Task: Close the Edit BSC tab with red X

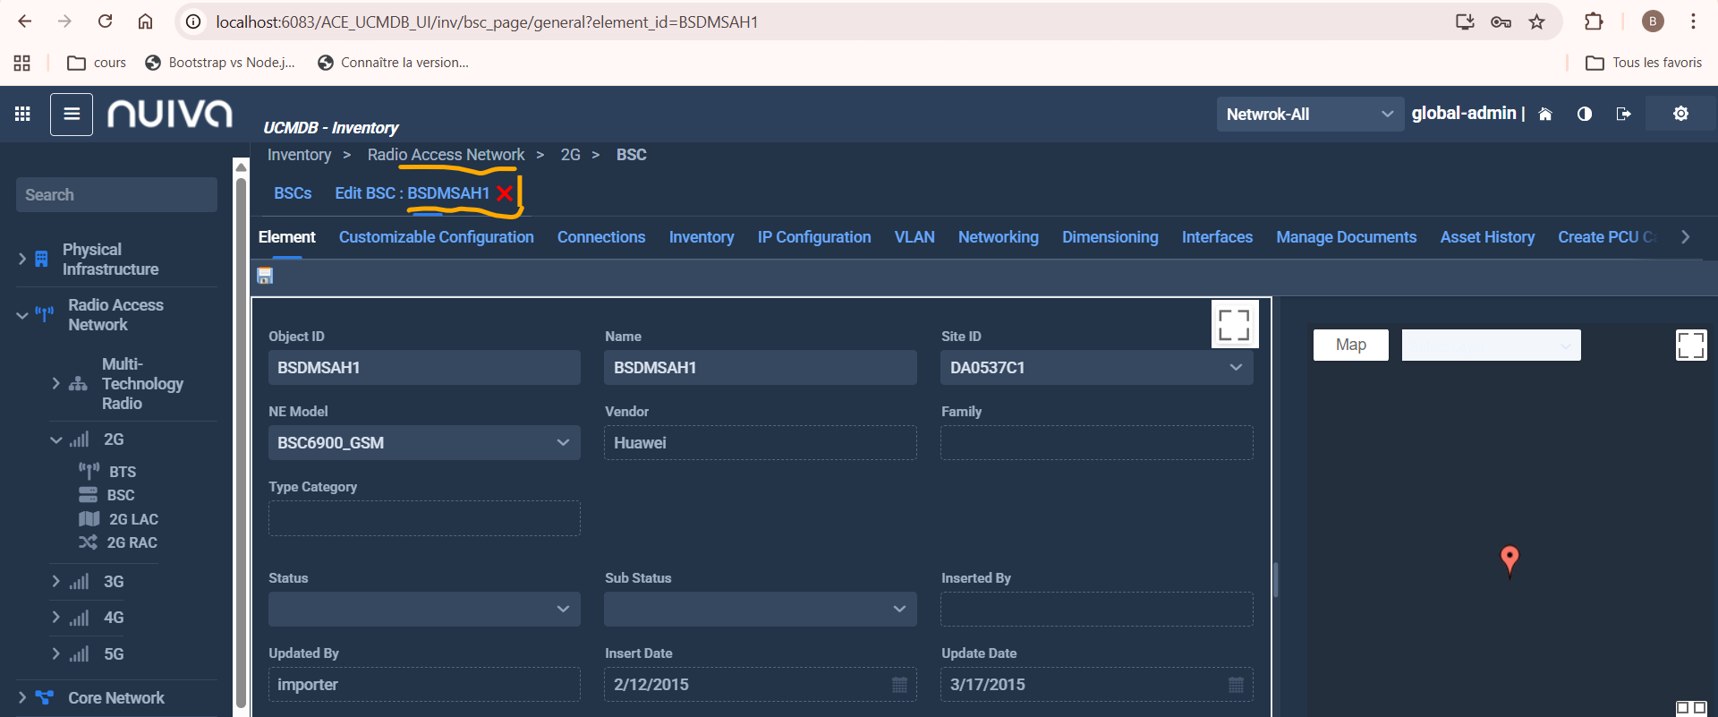Action: click(505, 193)
